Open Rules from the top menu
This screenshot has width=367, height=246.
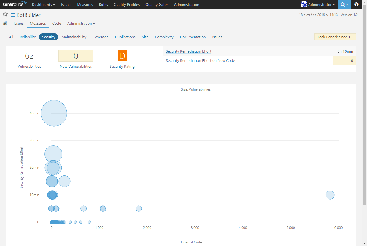click(103, 4)
